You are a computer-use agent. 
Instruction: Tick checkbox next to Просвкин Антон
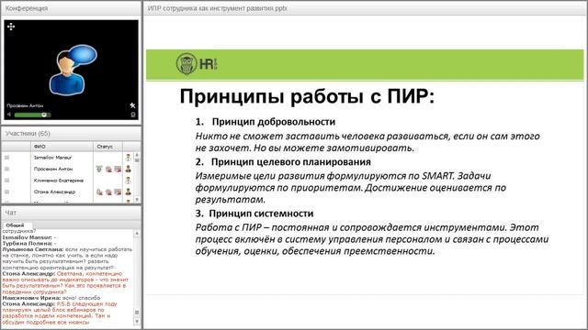pyautogui.click(x=6, y=169)
